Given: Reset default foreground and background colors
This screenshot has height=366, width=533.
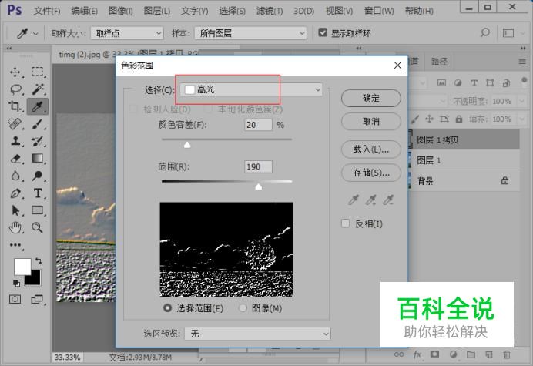Looking at the screenshot, I should [16, 283].
